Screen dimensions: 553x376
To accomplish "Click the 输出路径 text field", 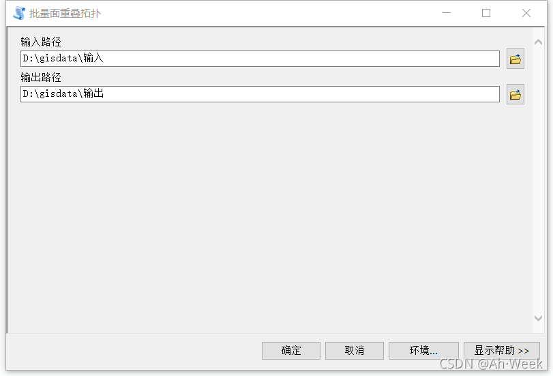I will [260, 94].
